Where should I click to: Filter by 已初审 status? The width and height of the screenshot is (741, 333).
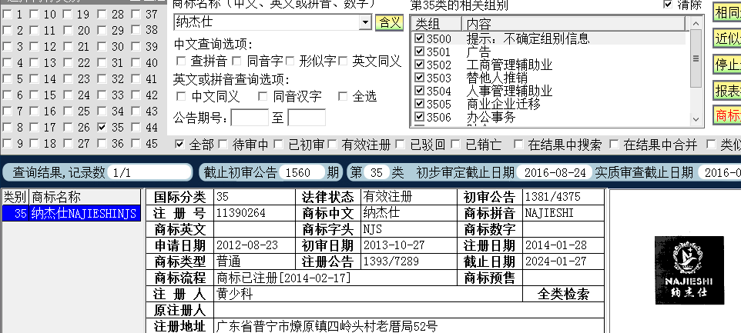coord(278,144)
